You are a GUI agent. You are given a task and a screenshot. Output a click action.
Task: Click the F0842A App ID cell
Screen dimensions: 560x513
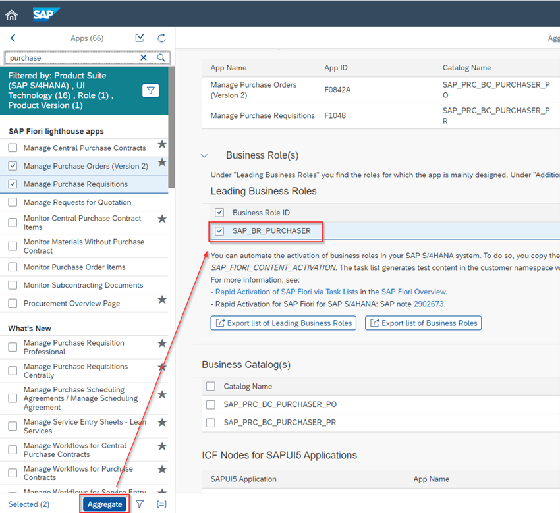click(x=337, y=90)
